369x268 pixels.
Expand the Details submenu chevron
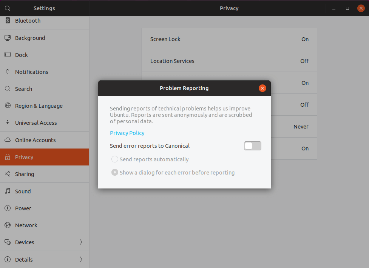[x=81, y=259]
